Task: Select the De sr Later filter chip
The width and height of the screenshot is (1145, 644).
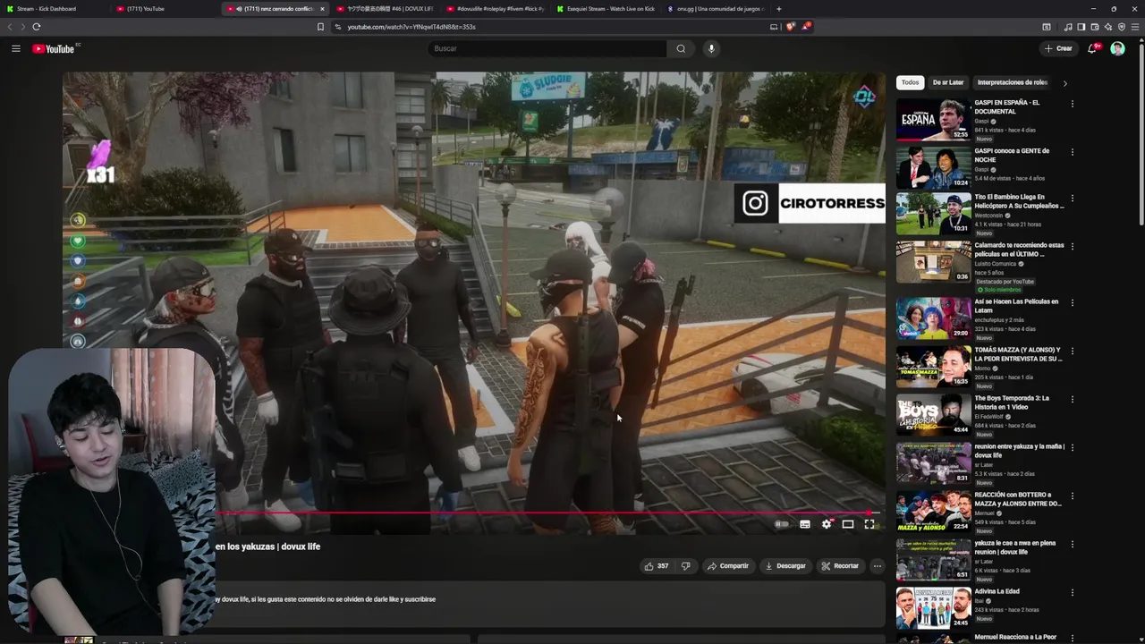Action: 948,82
